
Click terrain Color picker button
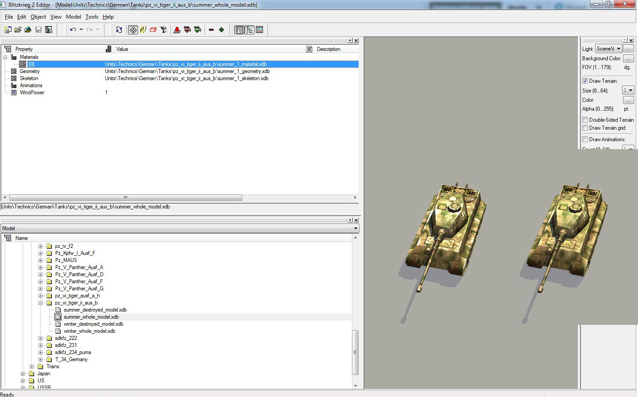628,100
